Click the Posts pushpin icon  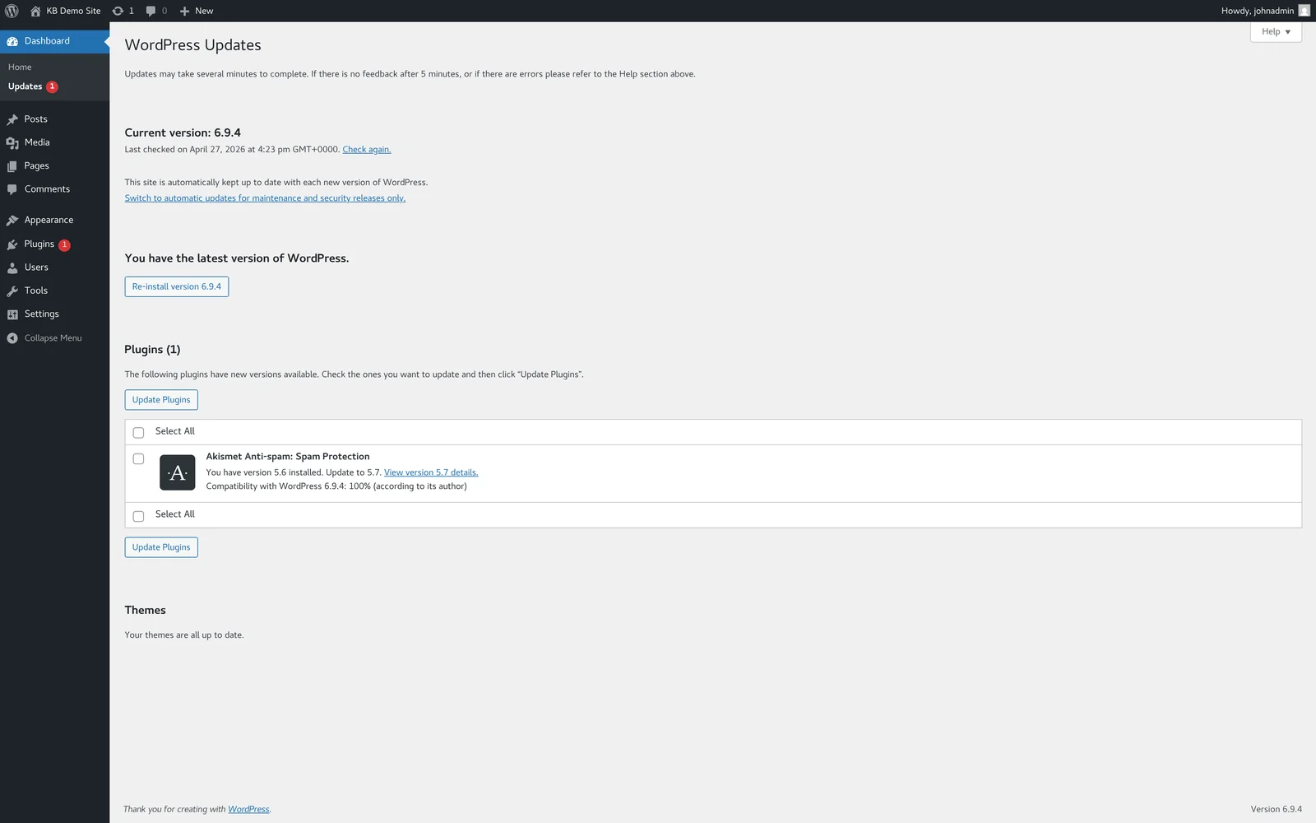coord(12,119)
